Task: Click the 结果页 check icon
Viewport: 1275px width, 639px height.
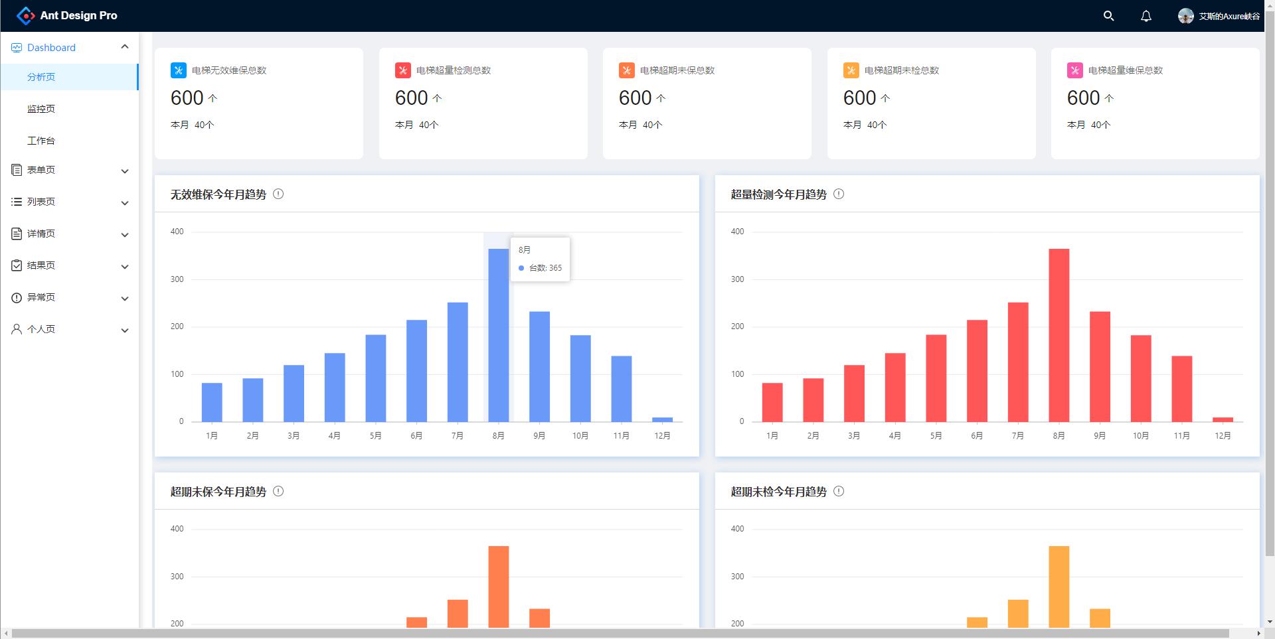Action: [17, 265]
